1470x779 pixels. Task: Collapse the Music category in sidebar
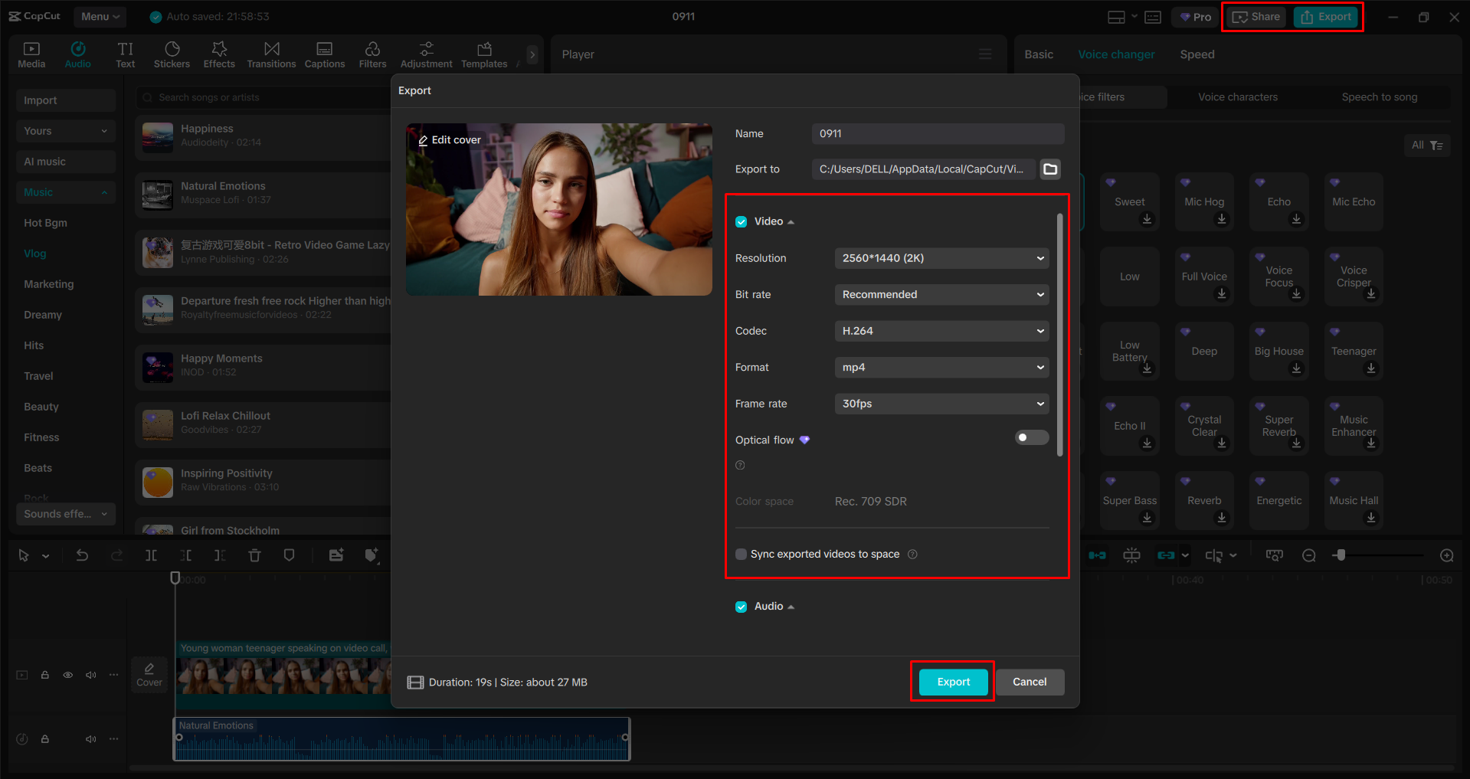[105, 191]
